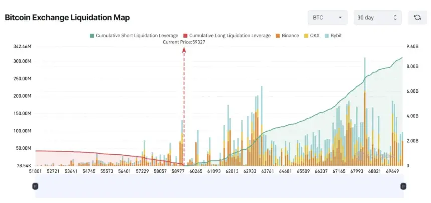Click the 67165 price axis label

click(x=339, y=171)
